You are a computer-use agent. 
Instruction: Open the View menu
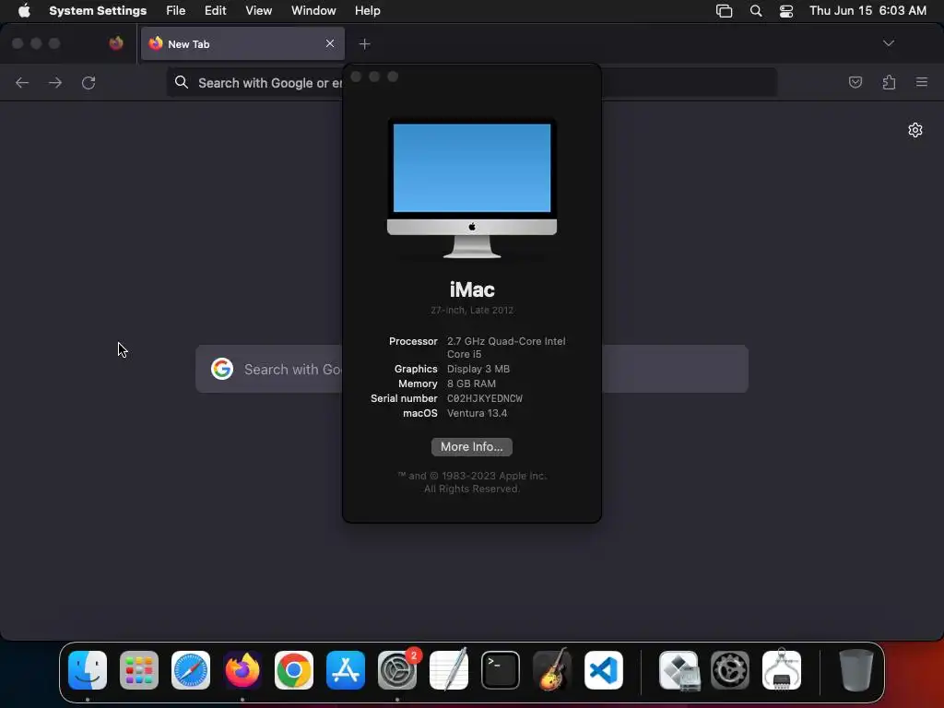click(258, 11)
